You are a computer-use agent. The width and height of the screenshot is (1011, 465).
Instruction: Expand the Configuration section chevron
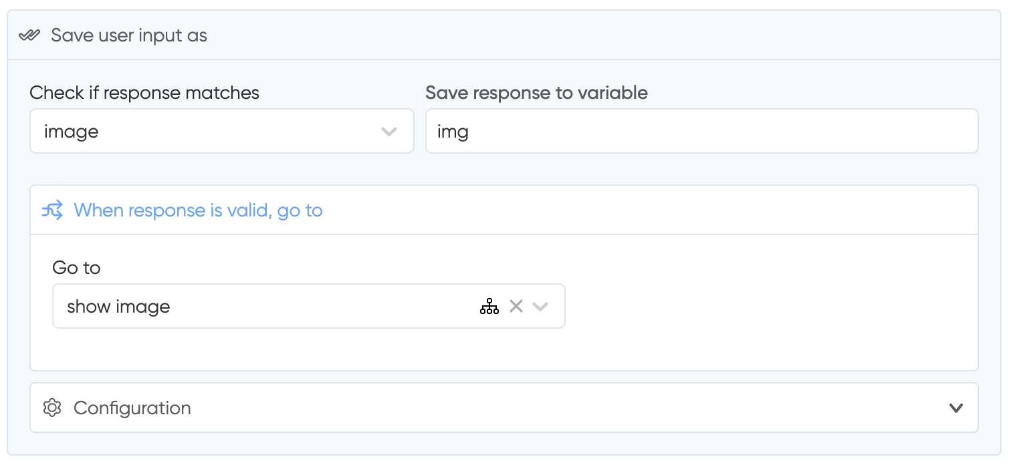(x=956, y=408)
